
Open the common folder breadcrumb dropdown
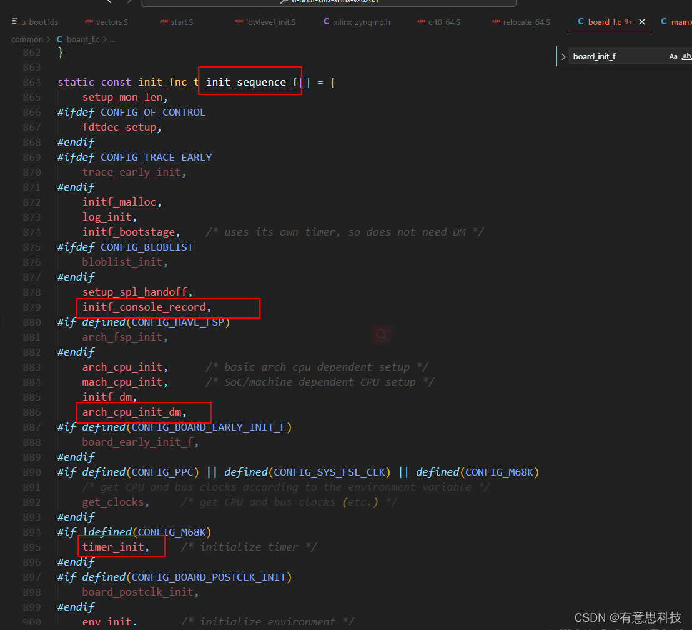click(26, 39)
